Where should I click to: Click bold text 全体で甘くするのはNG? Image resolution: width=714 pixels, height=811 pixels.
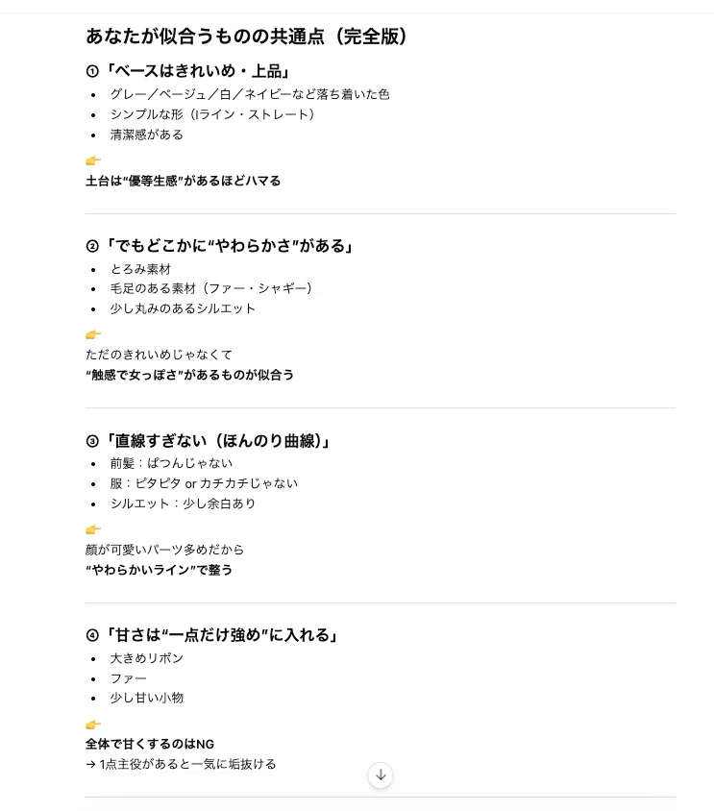[150, 744]
